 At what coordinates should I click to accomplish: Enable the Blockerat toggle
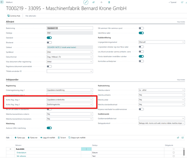point(49,43)
